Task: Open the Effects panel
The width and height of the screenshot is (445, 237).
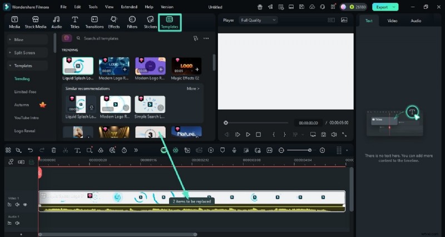Action: pyautogui.click(x=114, y=22)
